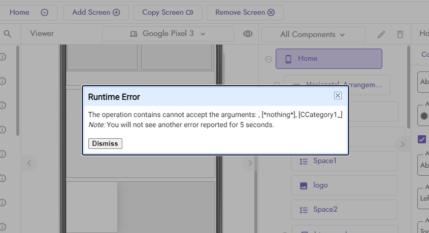The image size is (429, 233).
Task: Select the Horizontal_Arrangement tree item
Action: point(337,85)
